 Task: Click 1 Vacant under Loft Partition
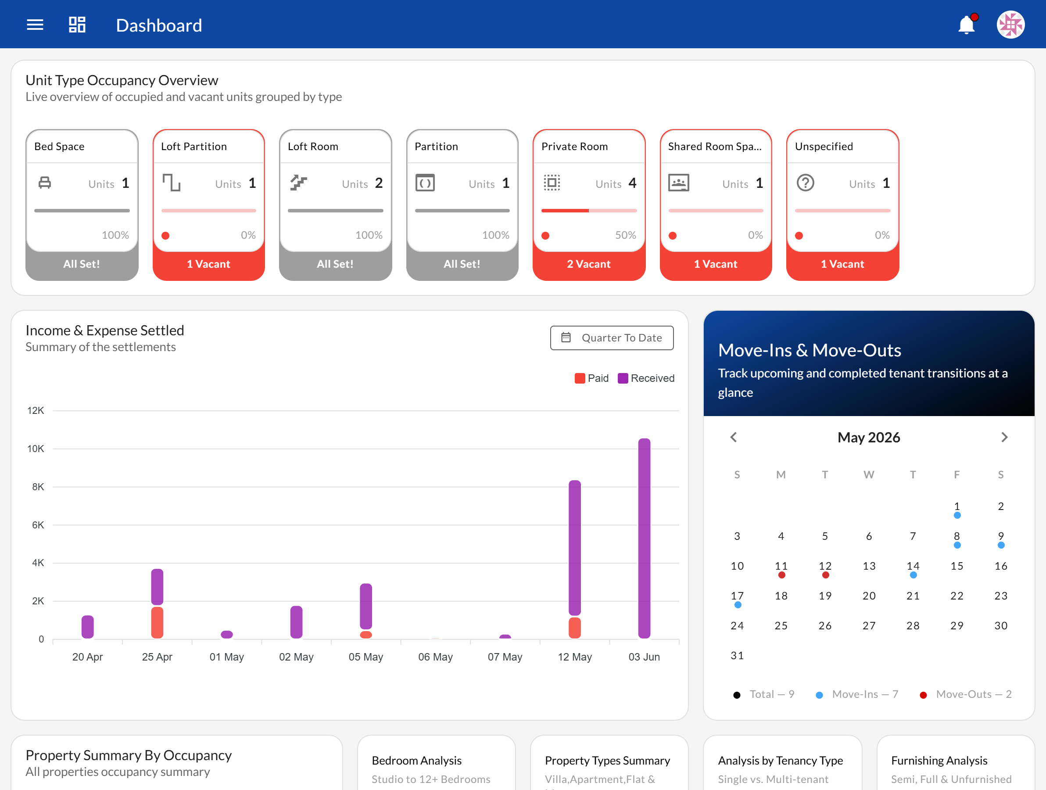pyautogui.click(x=208, y=264)
